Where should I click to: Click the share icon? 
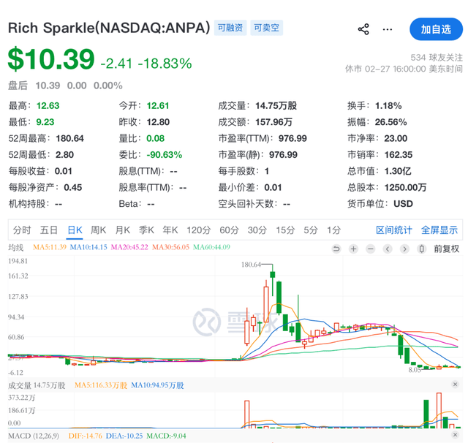[x=363, y=29]
